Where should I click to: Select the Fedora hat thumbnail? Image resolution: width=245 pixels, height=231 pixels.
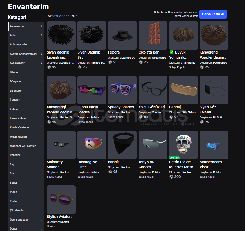point(122,35)
